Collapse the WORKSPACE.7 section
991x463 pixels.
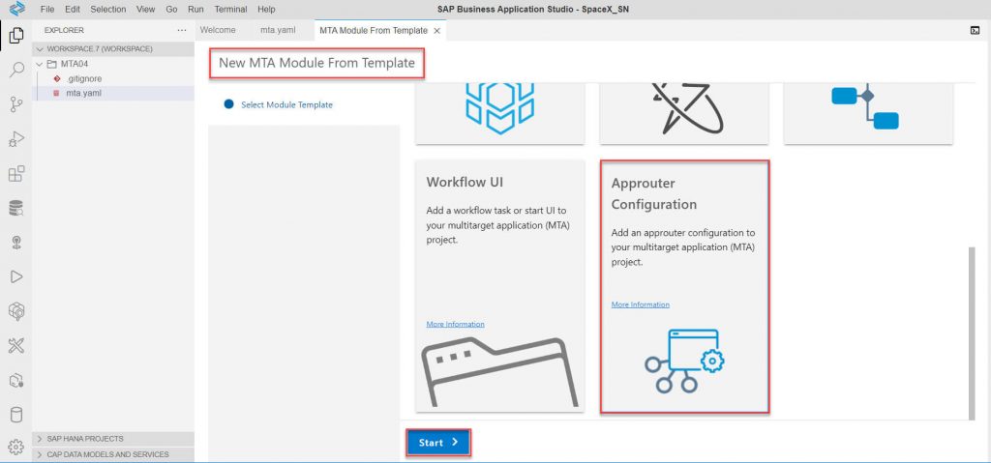pos(113,48)
